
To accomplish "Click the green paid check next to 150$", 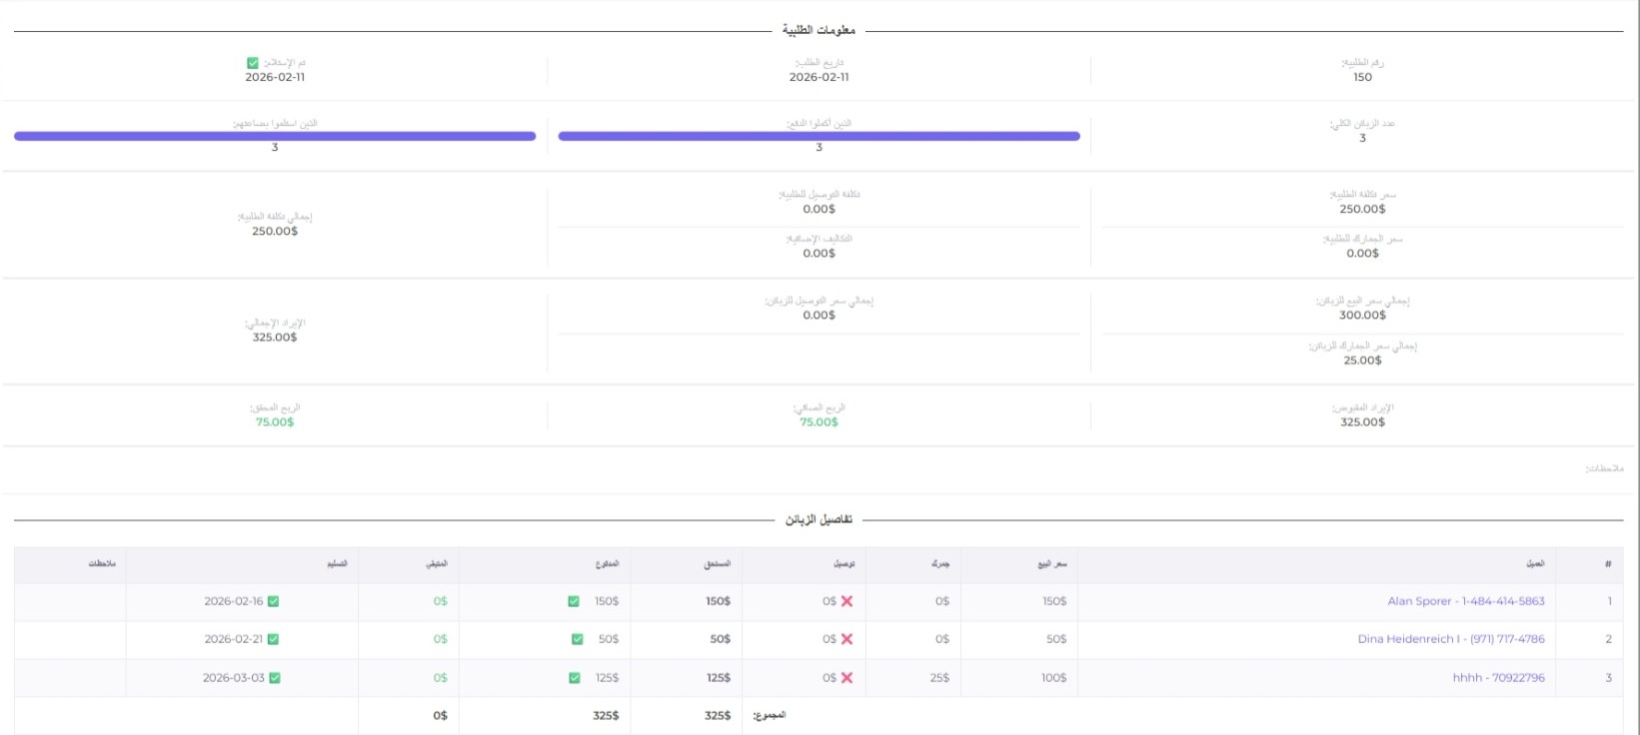I will [x=574, y=601].
